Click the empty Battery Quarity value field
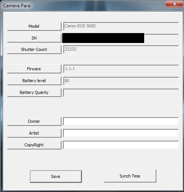This screenshot has width=184, height=192. [121, 93]
